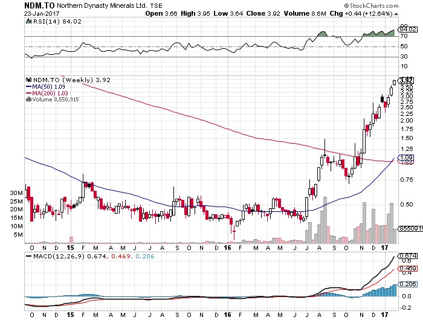Click the RSI(14) 84.02 legend label
The height and width of the screenshot is (320, 423).
point(57,21)
